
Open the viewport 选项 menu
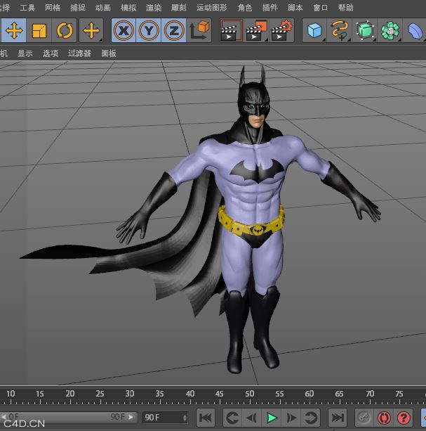[x=51, y=53]
